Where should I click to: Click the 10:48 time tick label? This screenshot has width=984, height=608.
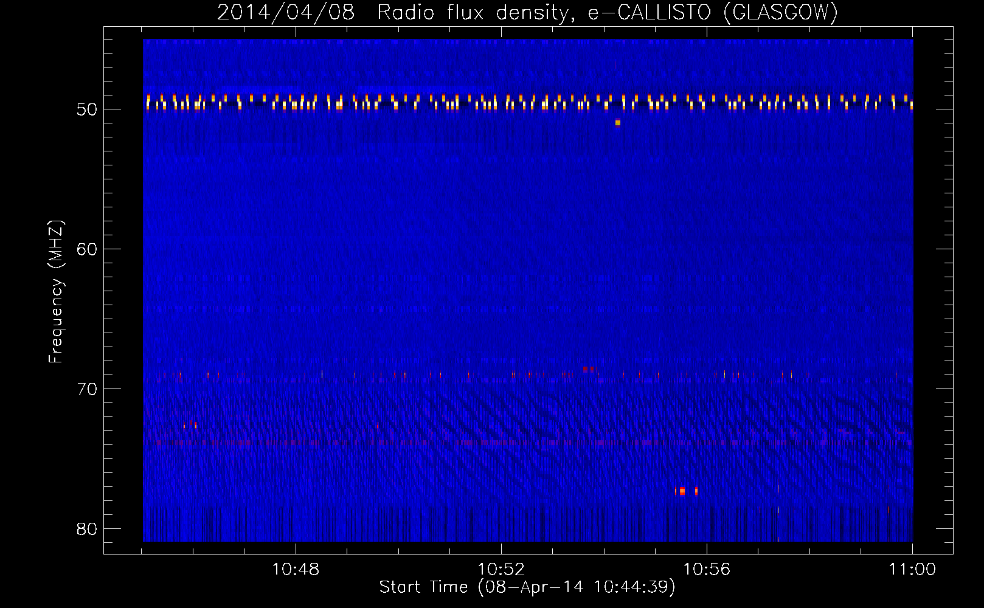[296, 570]
